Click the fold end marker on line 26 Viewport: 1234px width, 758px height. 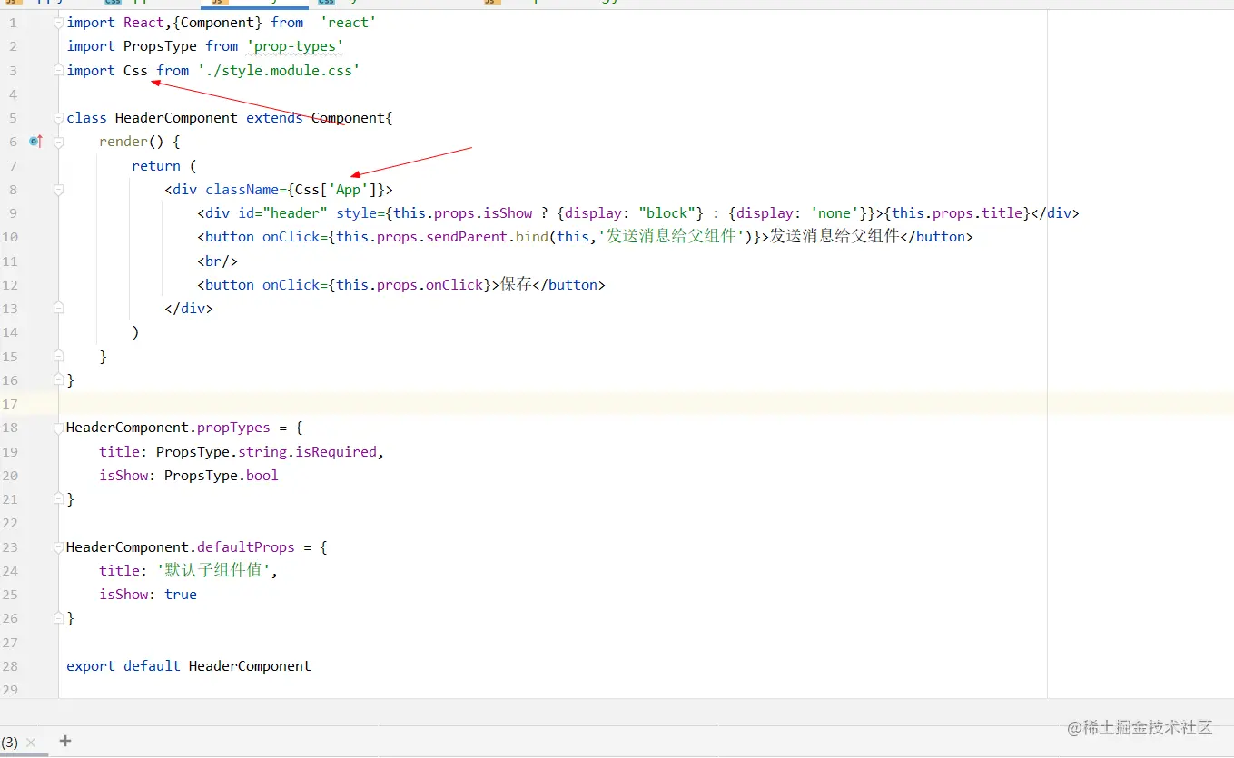(x=59, y=618)
